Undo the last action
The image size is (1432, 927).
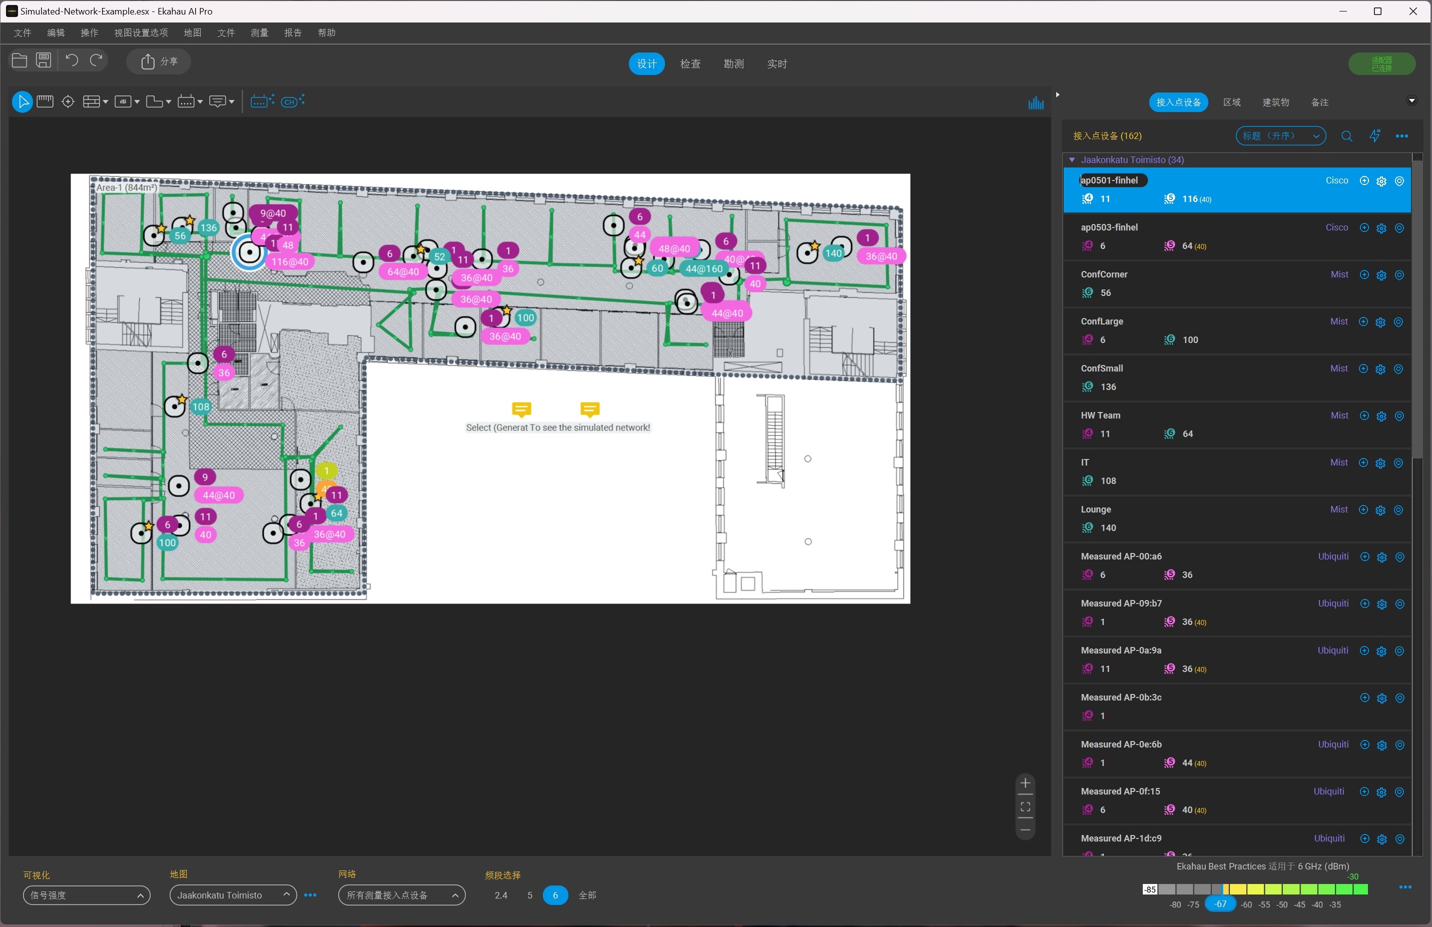click(x=72, y=60)
